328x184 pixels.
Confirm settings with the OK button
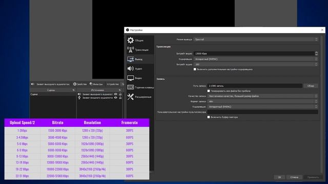(279, 177)
